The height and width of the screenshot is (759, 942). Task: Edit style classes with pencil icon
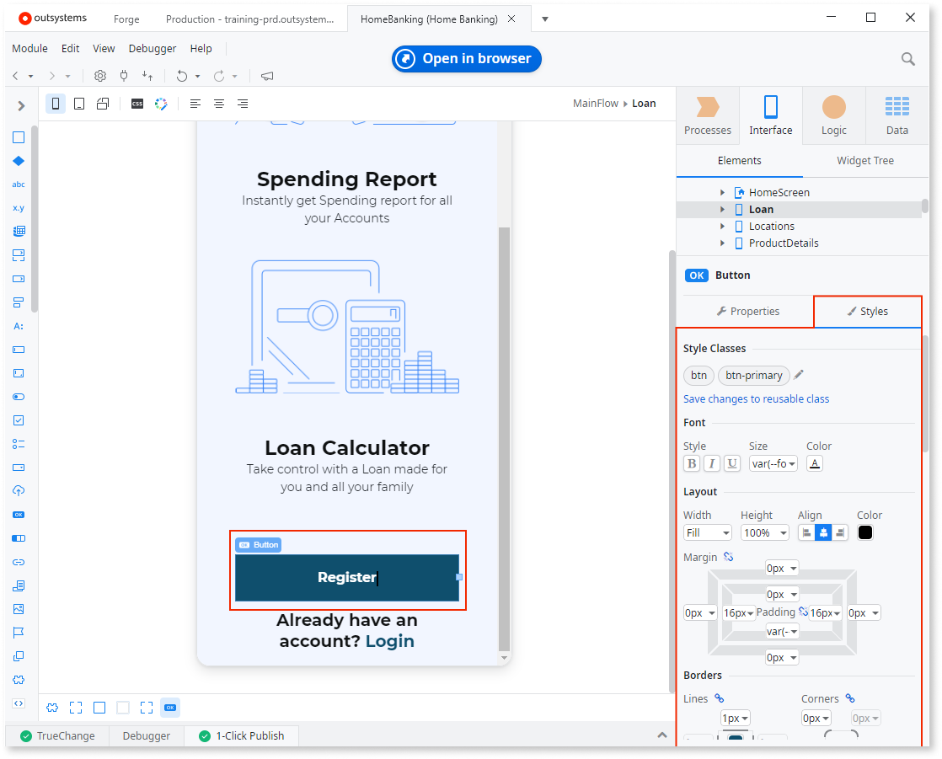[x=799, y=375]
